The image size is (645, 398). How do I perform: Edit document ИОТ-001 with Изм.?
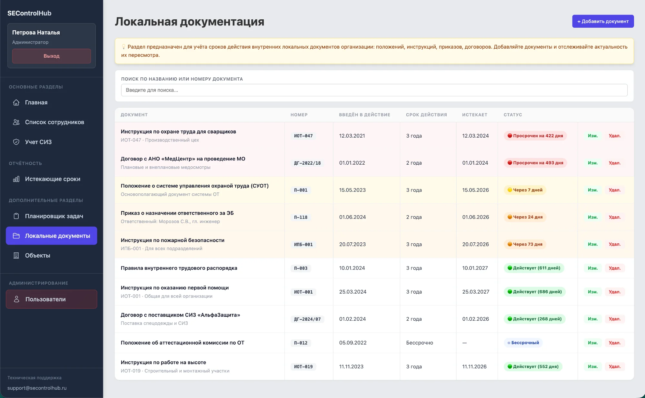(593, 292)
